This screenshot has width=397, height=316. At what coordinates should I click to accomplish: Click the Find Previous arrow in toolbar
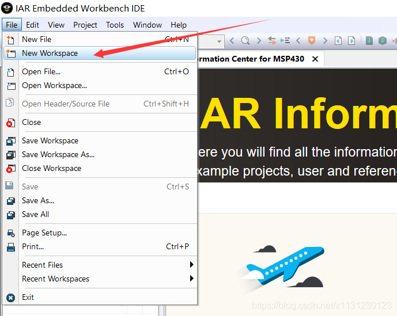coord(232,40)
